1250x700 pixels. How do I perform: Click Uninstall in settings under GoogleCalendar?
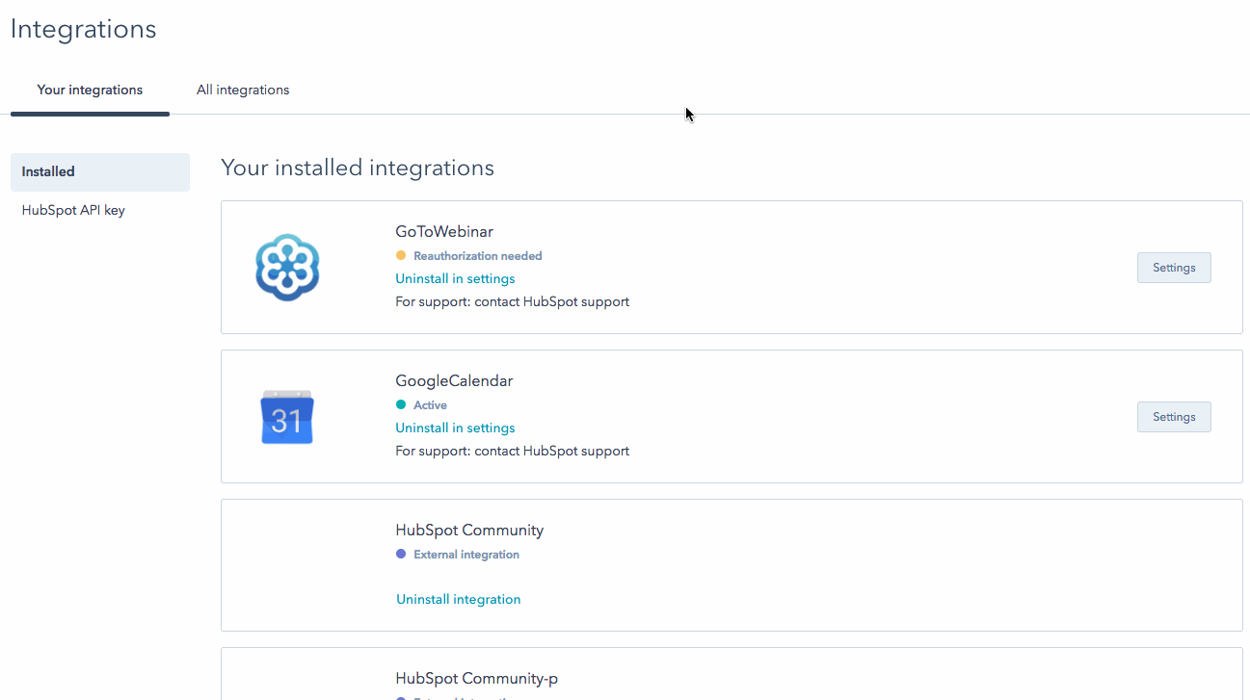455,428
